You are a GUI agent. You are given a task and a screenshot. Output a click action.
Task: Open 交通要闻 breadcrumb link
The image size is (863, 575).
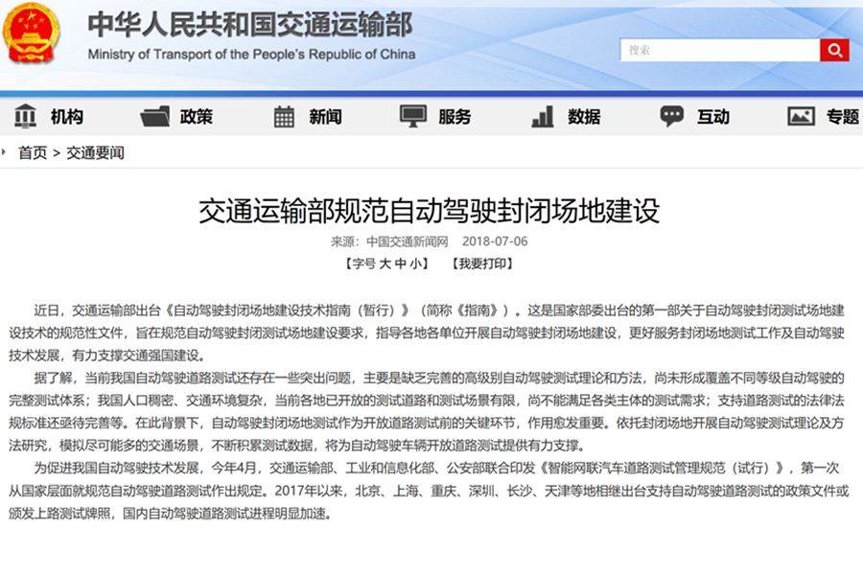[x=95, y=152]
